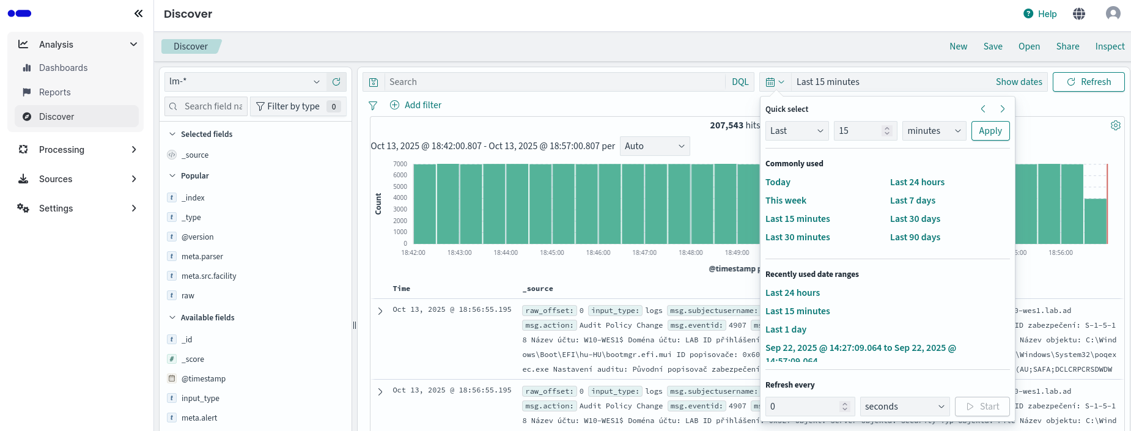Refresh the index pattern fields icon
This screenshot has height=431, width=1131.
pyautogui.click(x=336, y=82)
